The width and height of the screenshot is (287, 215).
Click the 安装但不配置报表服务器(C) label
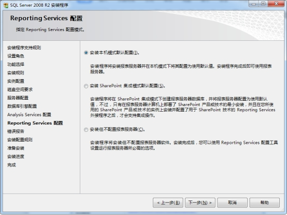pos(117,130)
